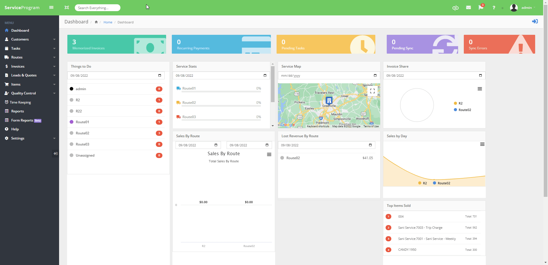Click the question mark help icon
Viewport: 548px width, 265px height.
pos(494,8)
